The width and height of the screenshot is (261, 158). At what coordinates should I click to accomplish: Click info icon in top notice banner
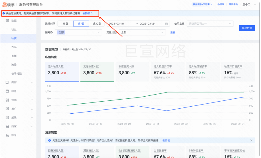coord(4,13)
